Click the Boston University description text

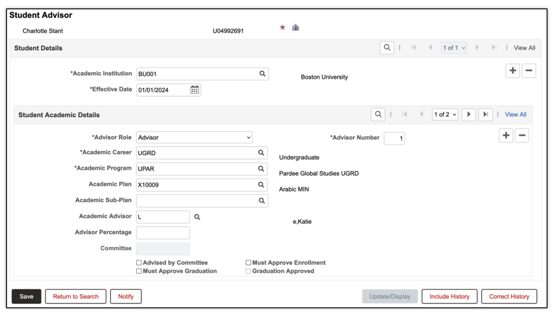coord(325,77)
